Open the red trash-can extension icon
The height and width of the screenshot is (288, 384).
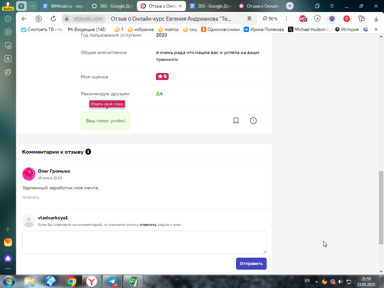coord(347,19)
